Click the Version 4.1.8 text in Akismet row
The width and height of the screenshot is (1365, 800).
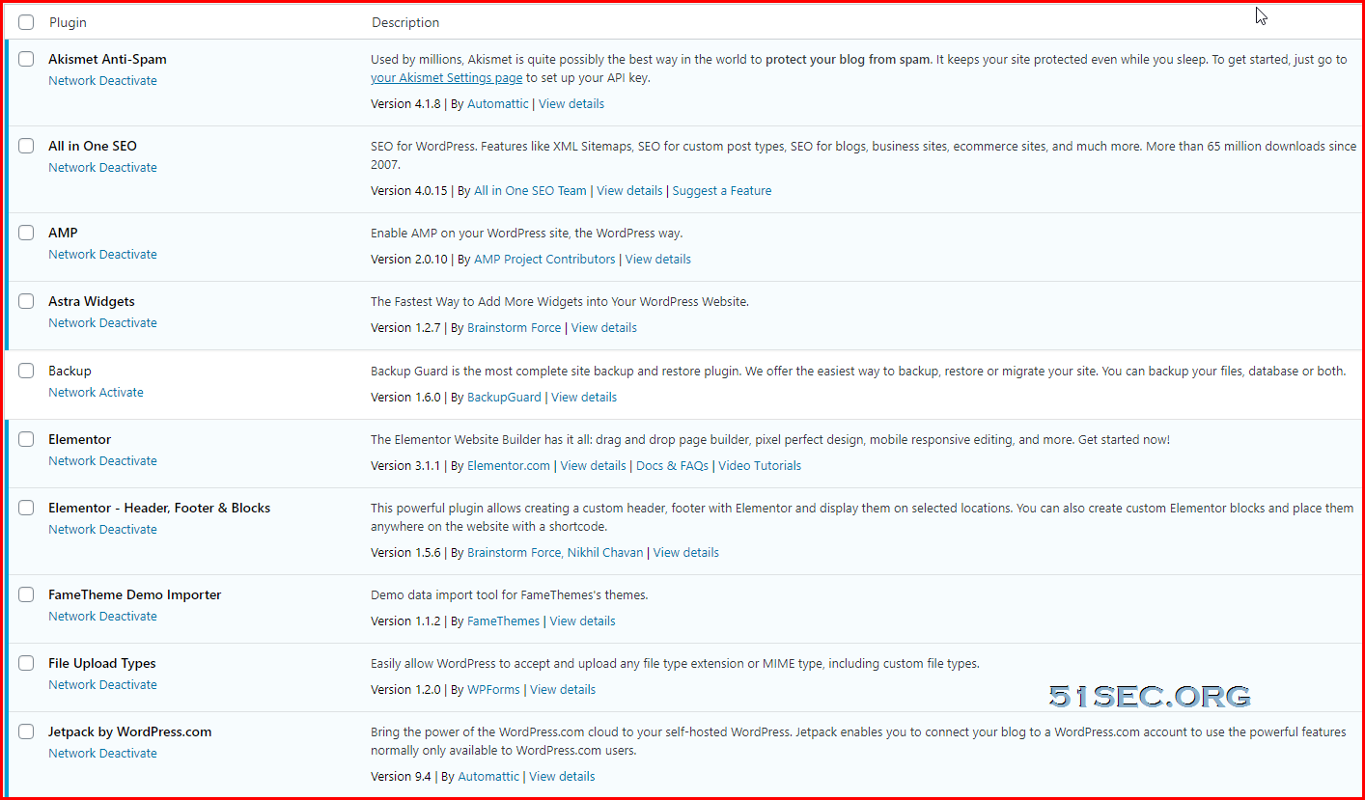tap(405, 104)
